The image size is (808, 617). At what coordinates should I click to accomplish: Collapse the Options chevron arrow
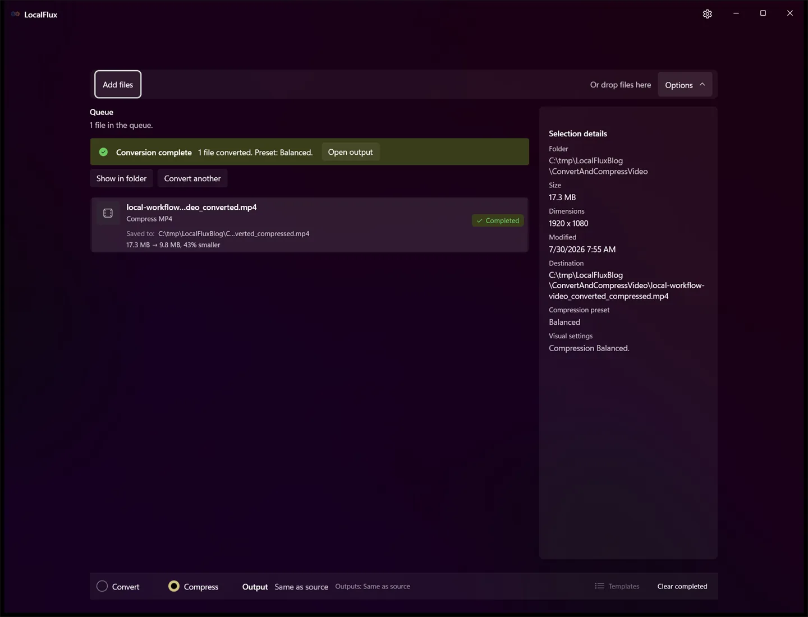coord(702,85)
